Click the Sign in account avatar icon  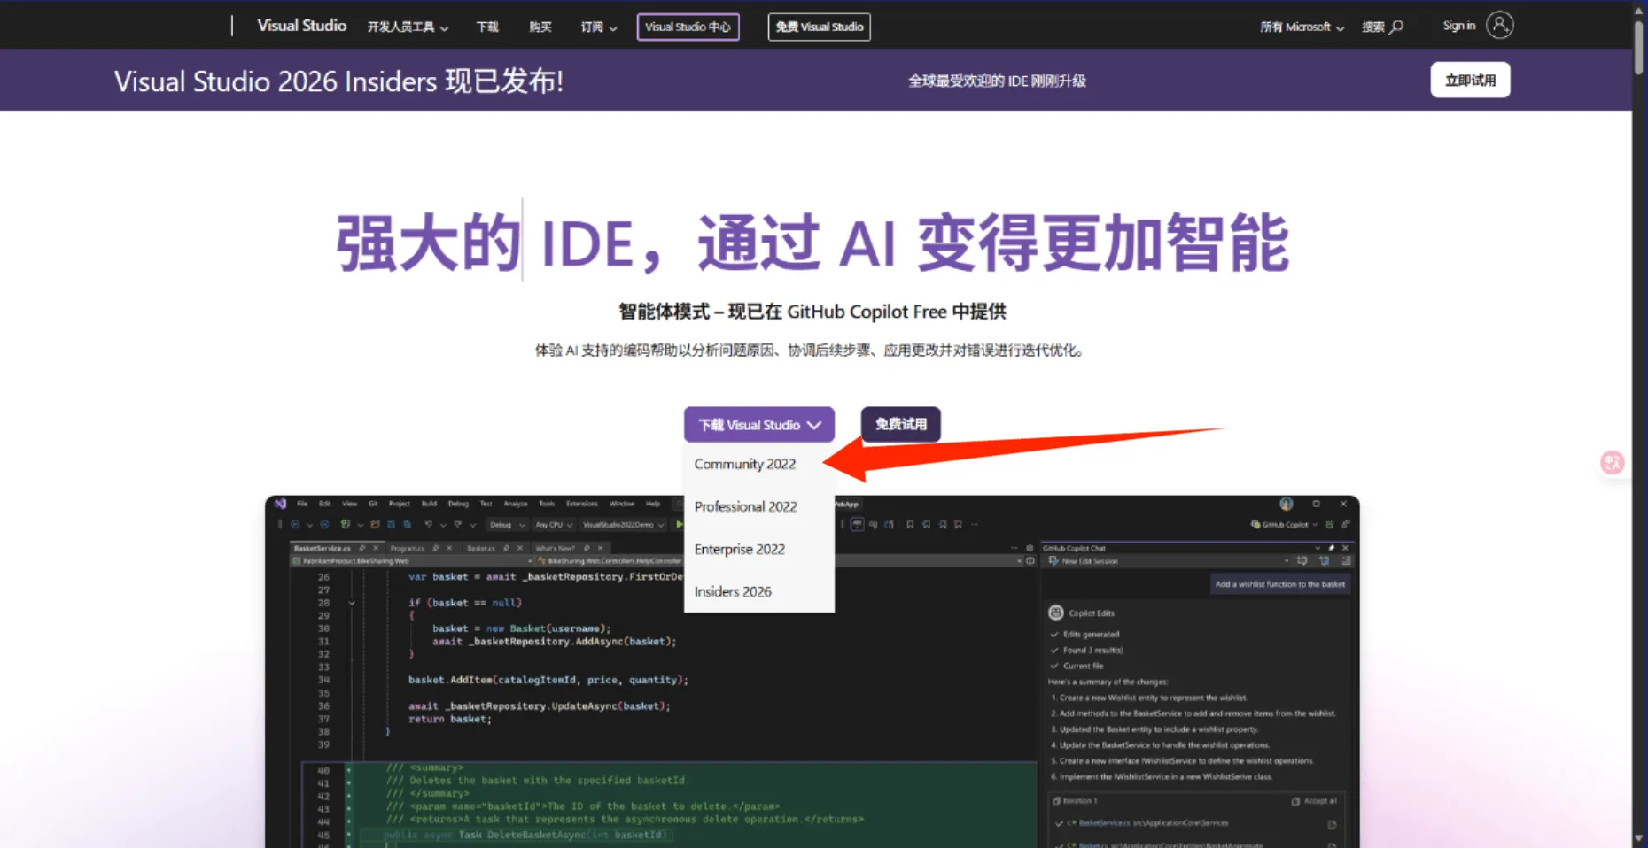[x=1499, y=26]
